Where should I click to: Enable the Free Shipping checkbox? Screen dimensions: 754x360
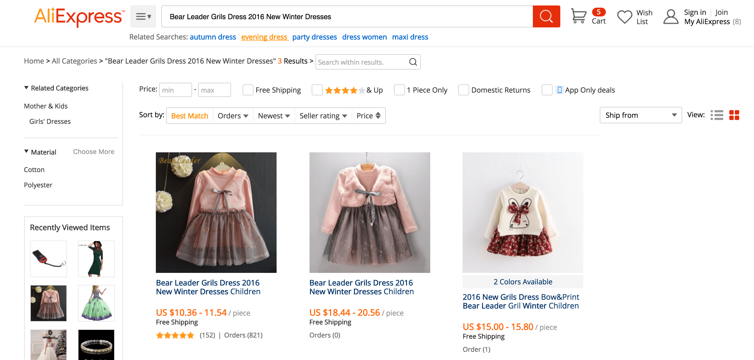coord(247,90)
